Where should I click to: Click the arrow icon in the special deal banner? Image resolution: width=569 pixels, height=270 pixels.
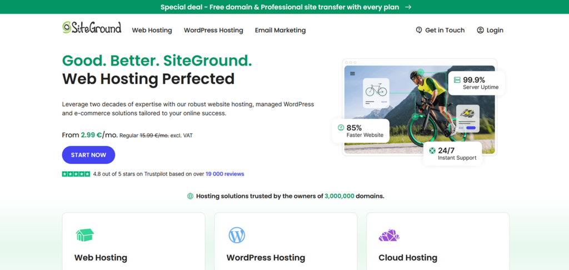[x=408, y=7]
